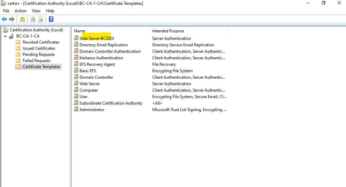Click the icon next to Basic EFS

point(76,71)
